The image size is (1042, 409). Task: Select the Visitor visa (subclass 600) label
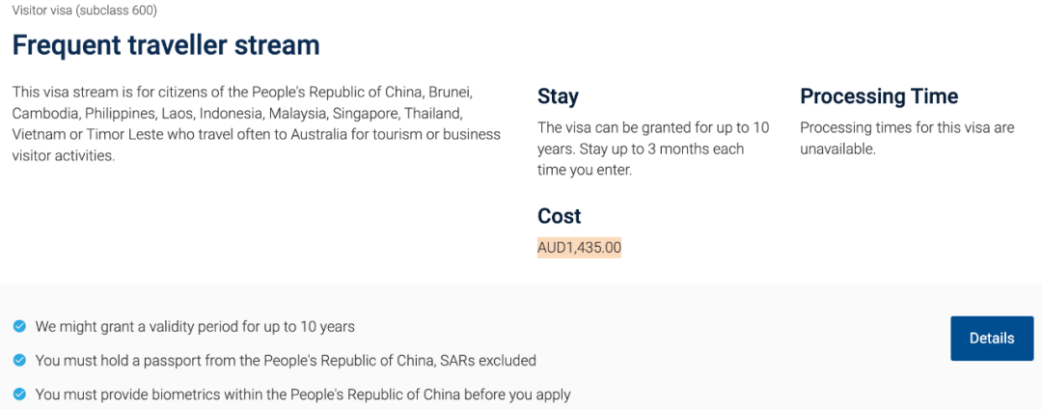click(x=85, y=11)
